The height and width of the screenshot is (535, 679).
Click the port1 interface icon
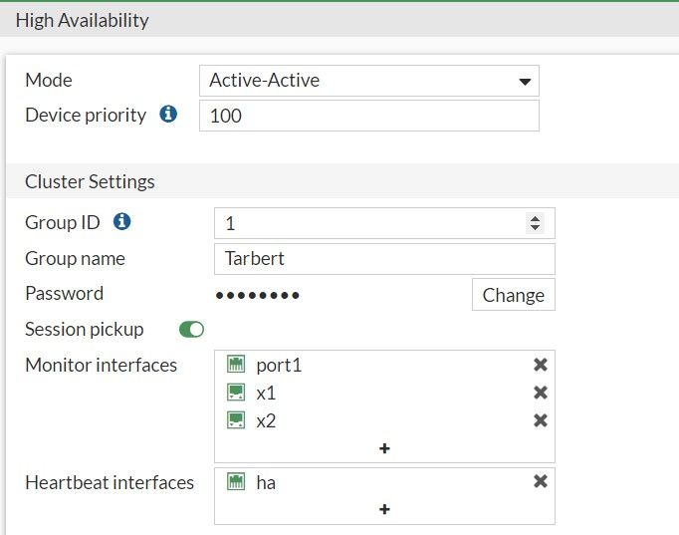pyautogui.click(x=236, y=366)
